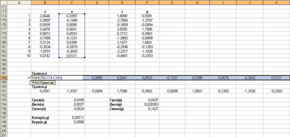Viewport: 290px width, 137px height.
Task: Select column C header
Action: (x=72, y=3)
